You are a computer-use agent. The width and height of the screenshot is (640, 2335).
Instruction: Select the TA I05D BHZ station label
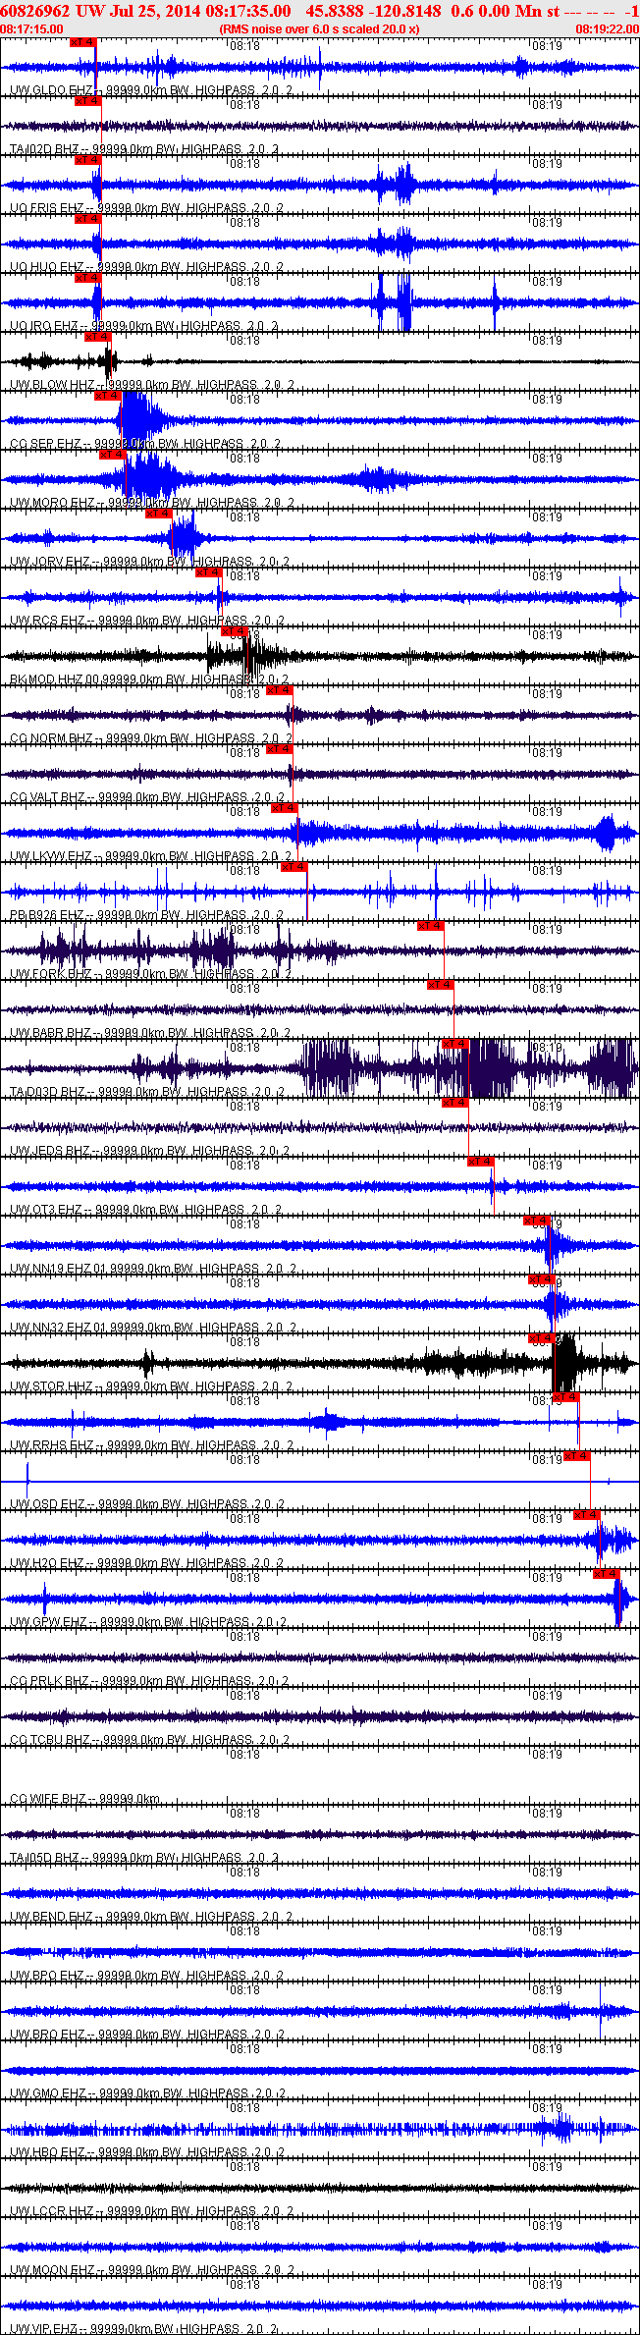click(44, 1858)
